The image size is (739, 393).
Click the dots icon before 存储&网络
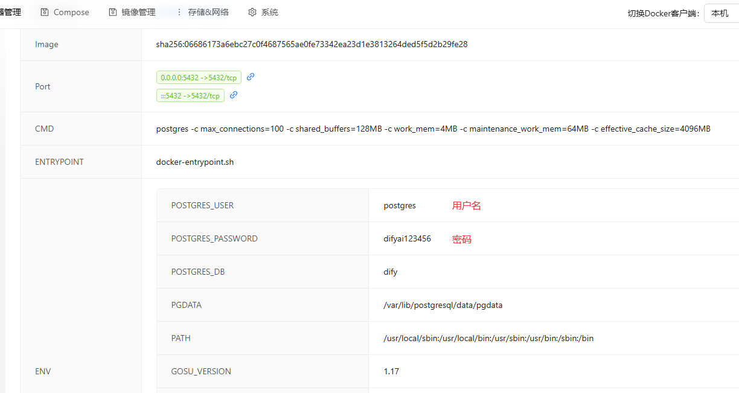(x=179, y=12)
